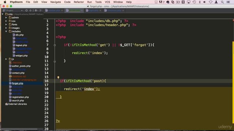Viewport: 234px width, 131px height.
Task: Open contact.php file
Action: tap(18, 73)
